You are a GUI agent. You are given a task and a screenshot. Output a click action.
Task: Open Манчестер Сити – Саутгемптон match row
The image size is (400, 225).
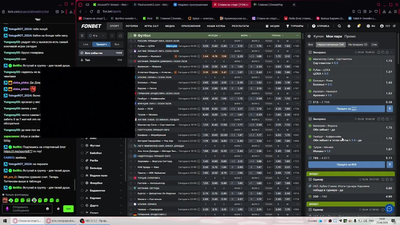156,125
